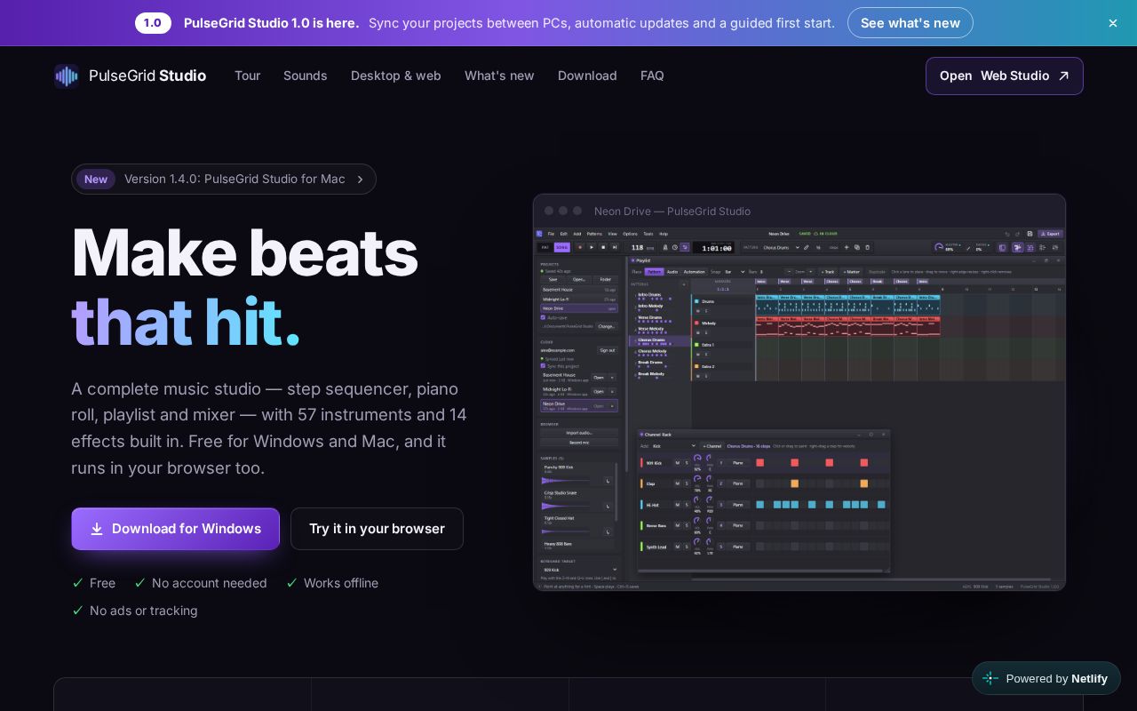
Task: Open the Patterns menu in the studio preview
Action: click(594, 234)
